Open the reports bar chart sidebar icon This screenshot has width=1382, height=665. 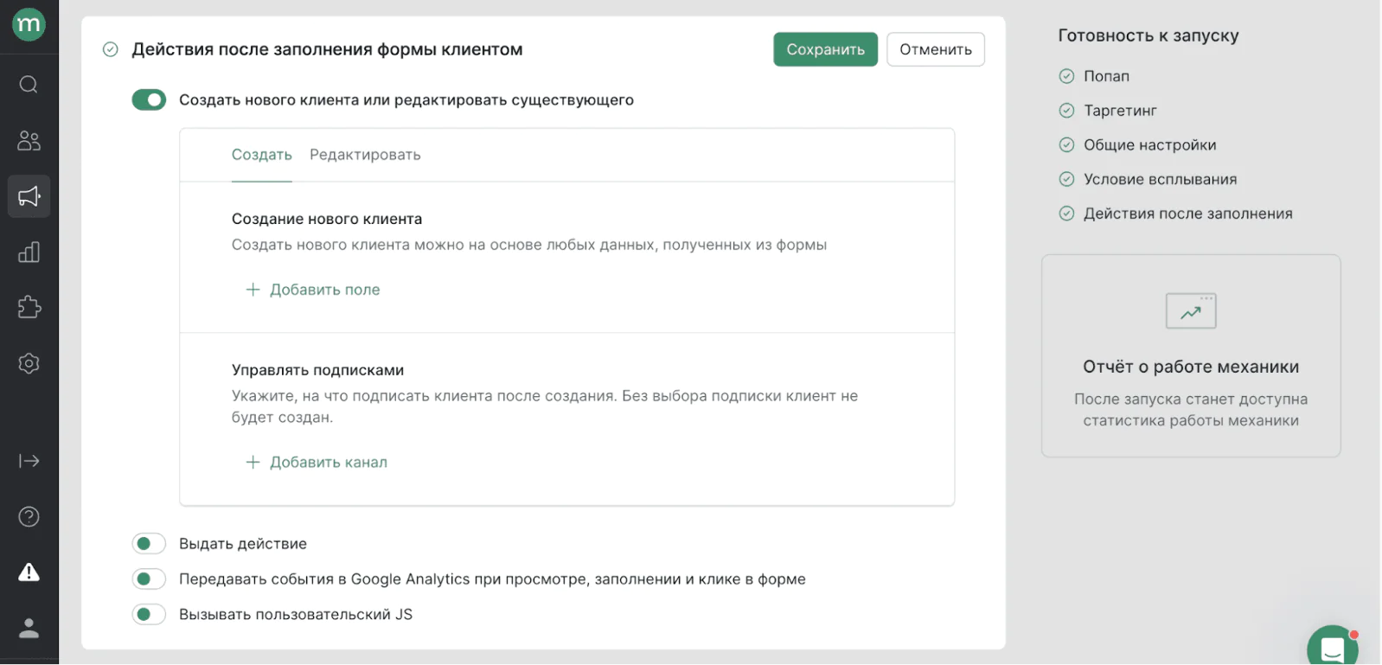coord(29,253)
